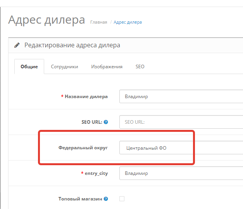Click the large Адрес дилера page title

(x=47, y=19)
